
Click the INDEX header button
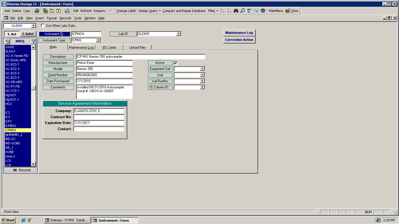pyautogui.click(x=20, y=41)
